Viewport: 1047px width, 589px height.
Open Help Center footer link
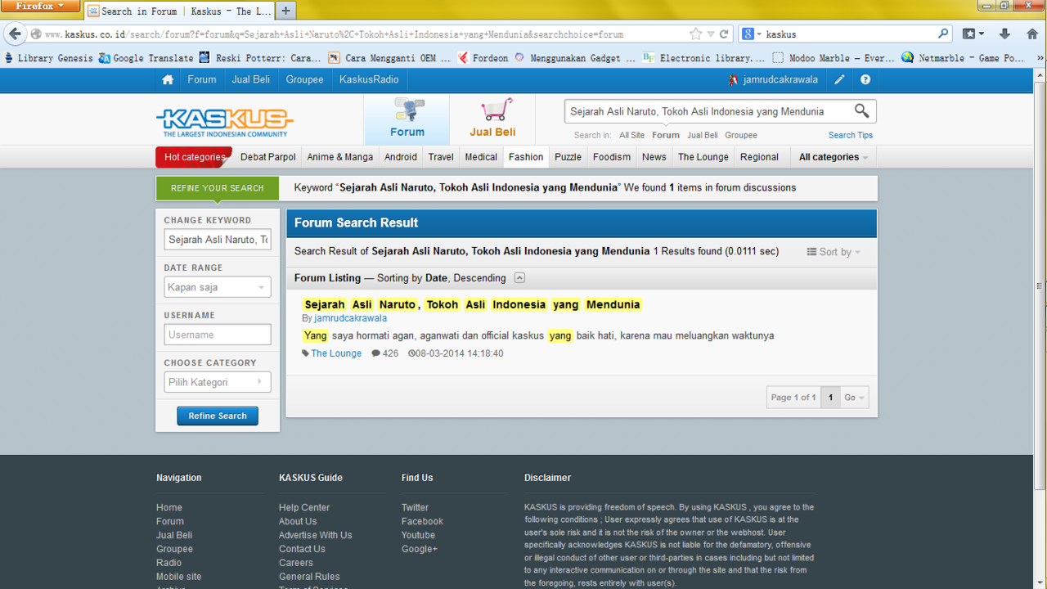(x=304, y=507)
